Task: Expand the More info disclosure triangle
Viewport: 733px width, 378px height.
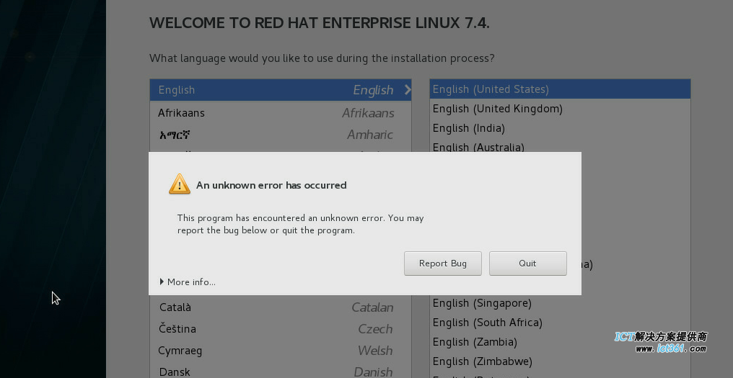Action: point(162,282)
